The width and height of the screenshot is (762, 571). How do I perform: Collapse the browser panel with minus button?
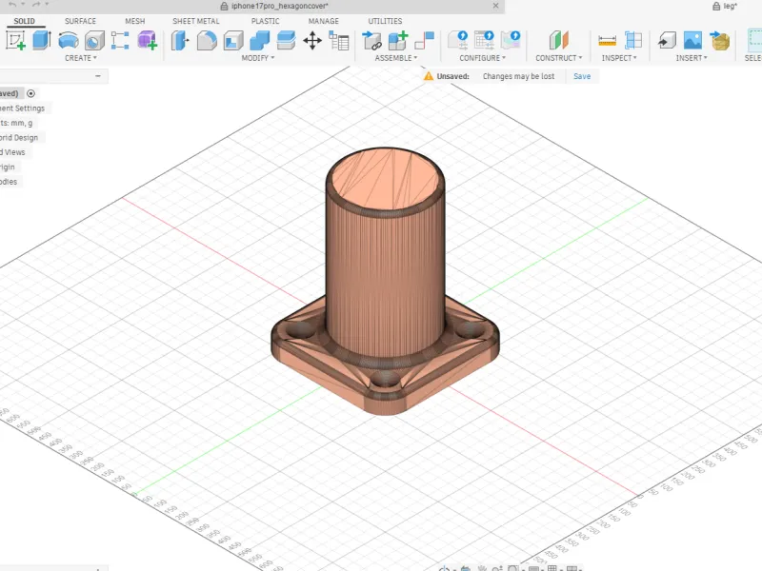pos(98,76)
